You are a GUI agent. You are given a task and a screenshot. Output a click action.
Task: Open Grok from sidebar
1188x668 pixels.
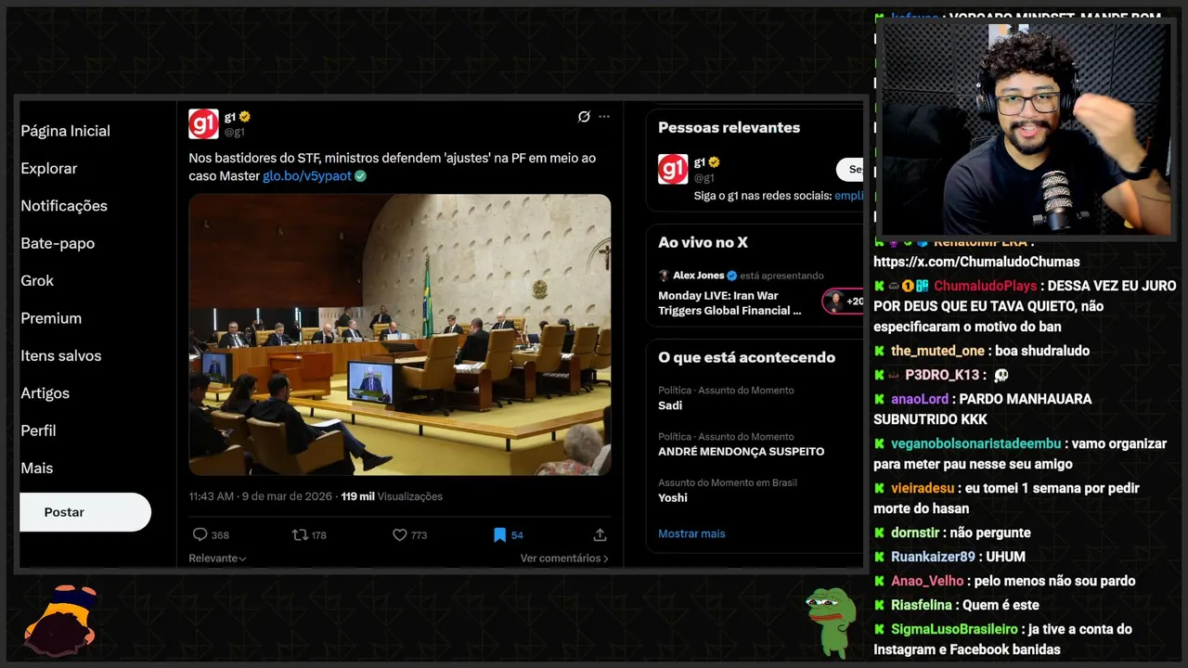(37, 280)
